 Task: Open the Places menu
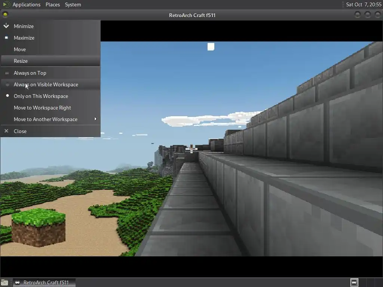tap(52, 4)
